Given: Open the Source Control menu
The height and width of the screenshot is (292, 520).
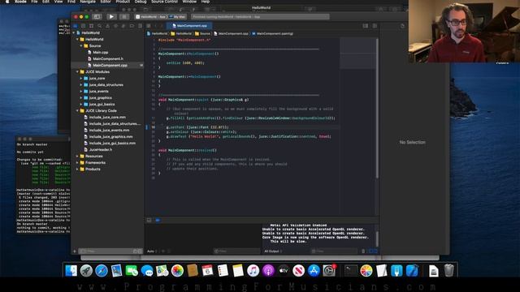Looking at the screenshot, I should pyautogui.click(x=164, y=2).
